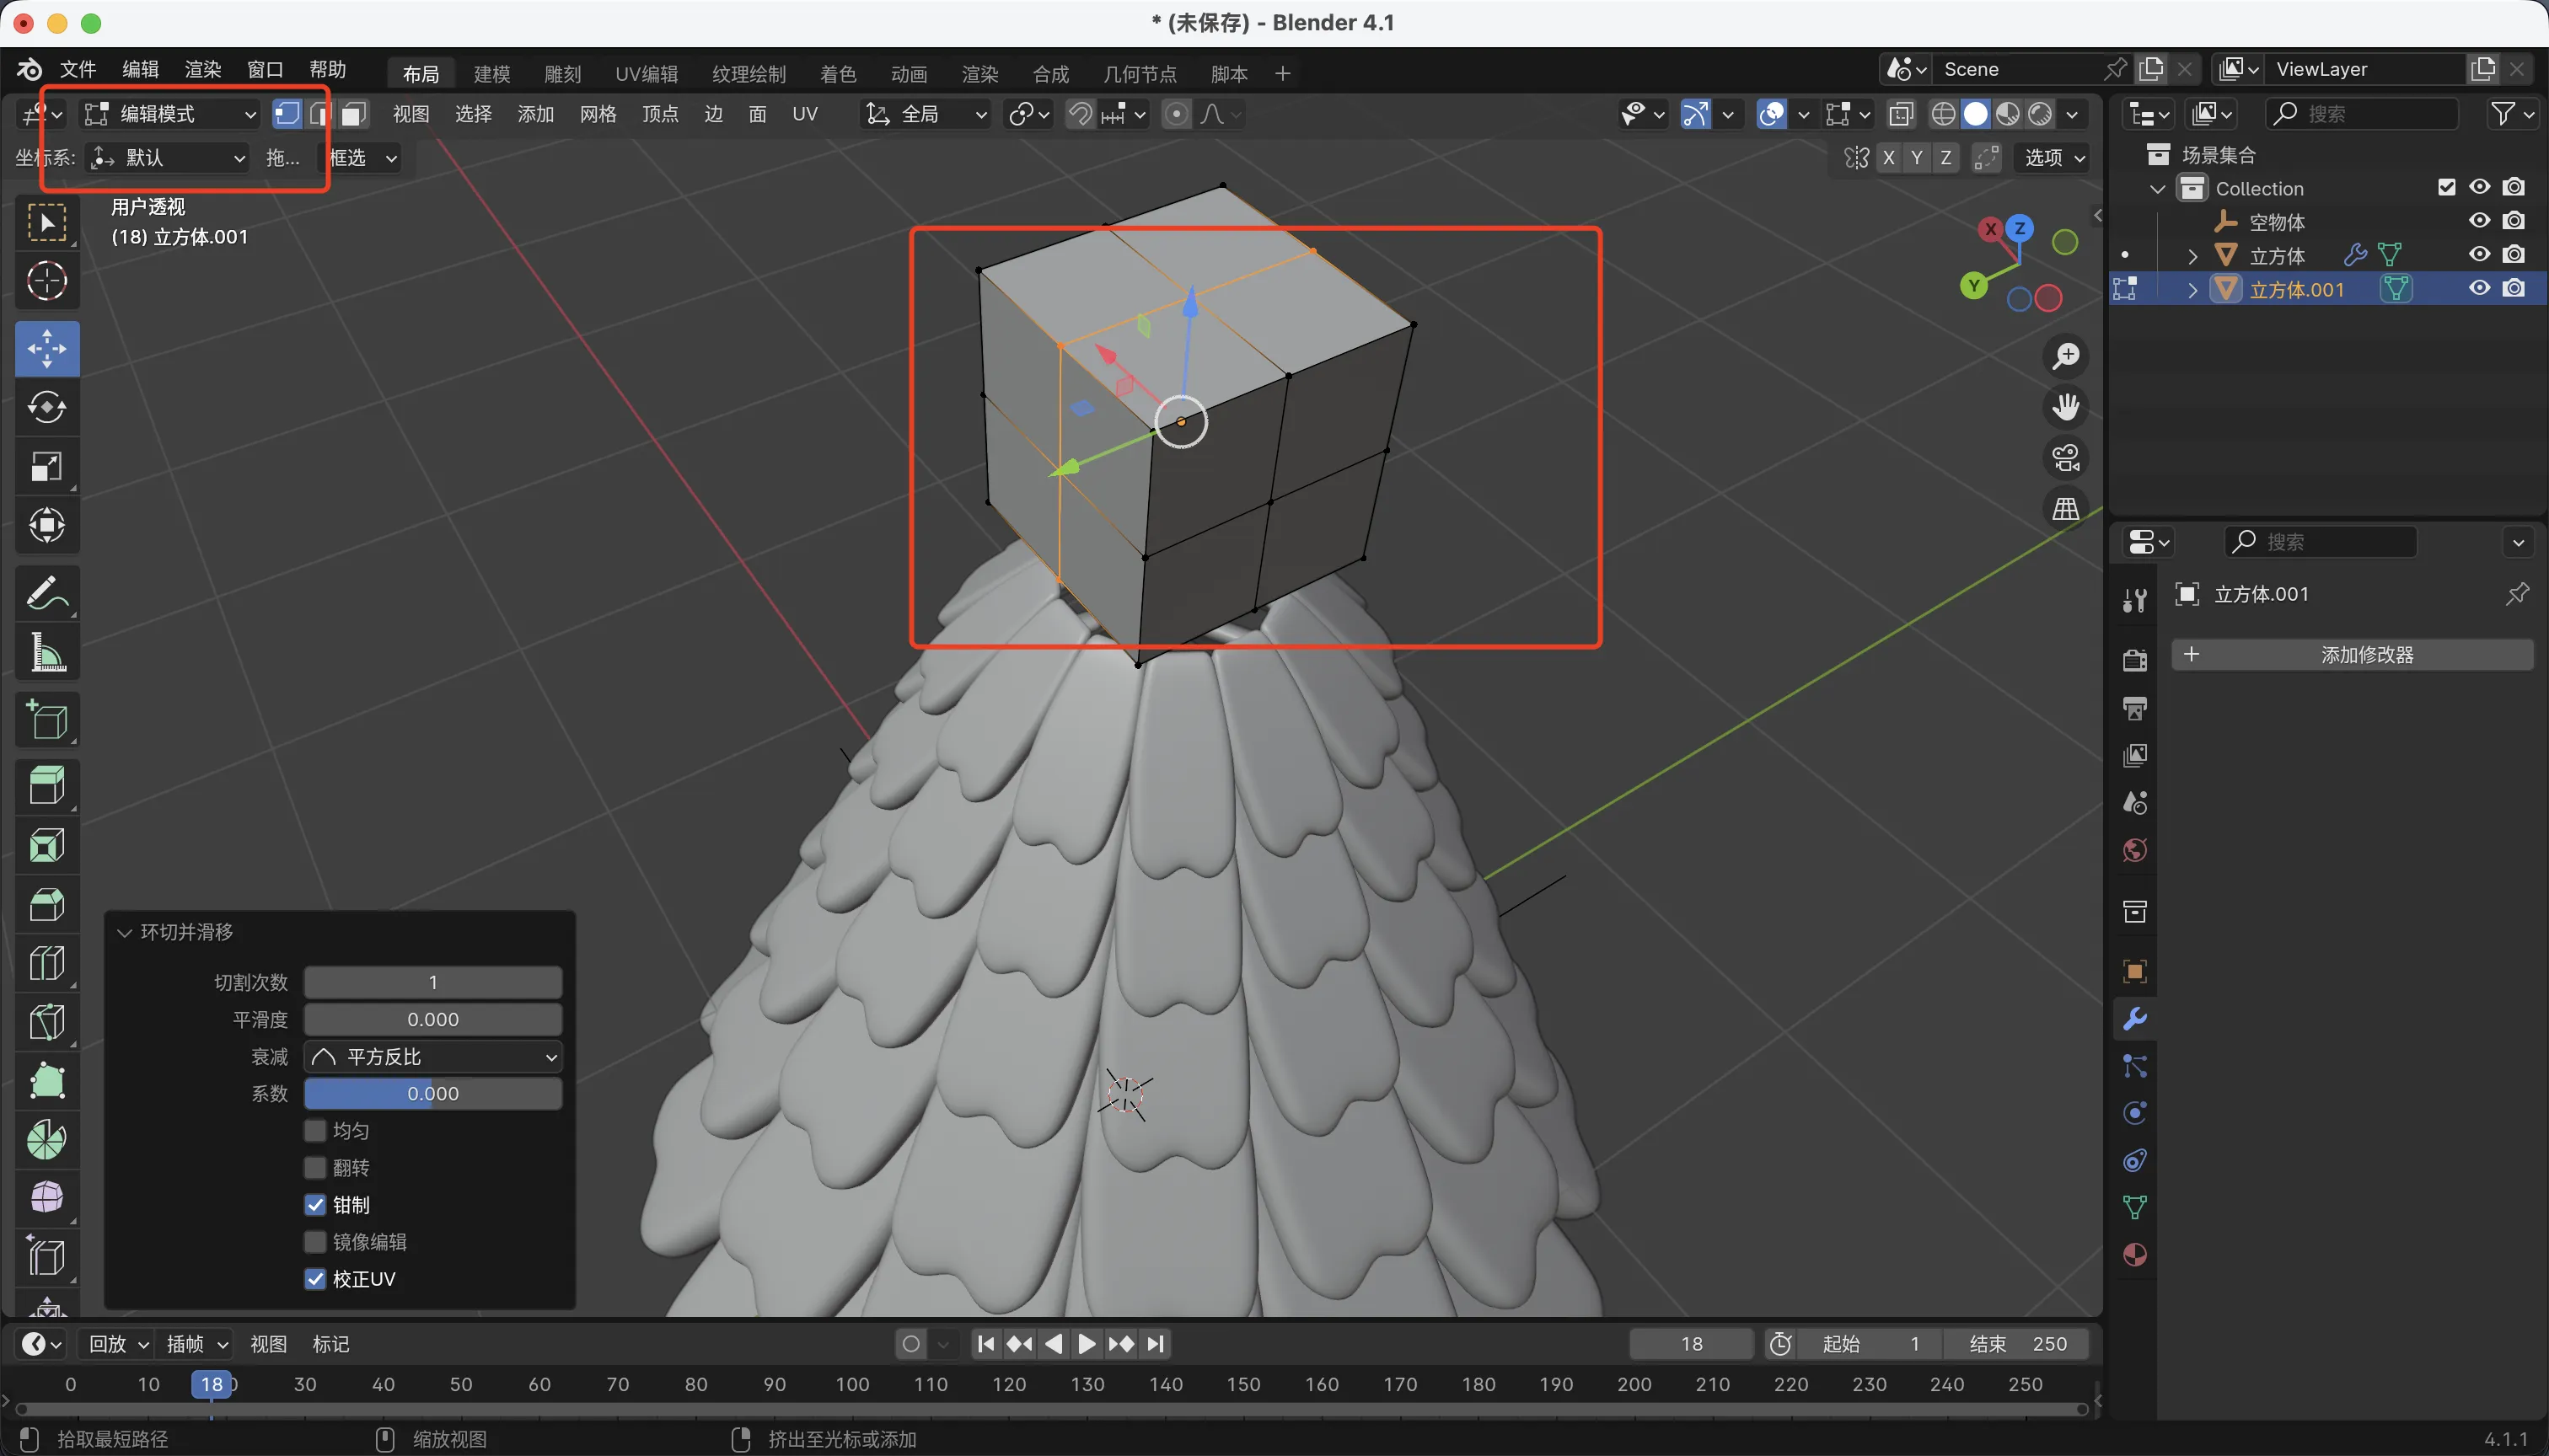Open the Modifier properties wrench tab
The height and width of the screenshot is (1456, 2549).
point(2133,1019)
